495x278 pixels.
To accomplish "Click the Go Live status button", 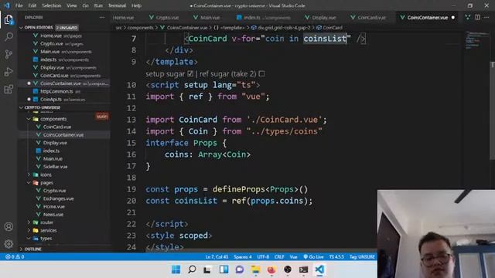I will [x=313, y=257].
